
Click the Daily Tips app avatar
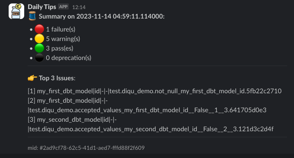pos(16,11)
